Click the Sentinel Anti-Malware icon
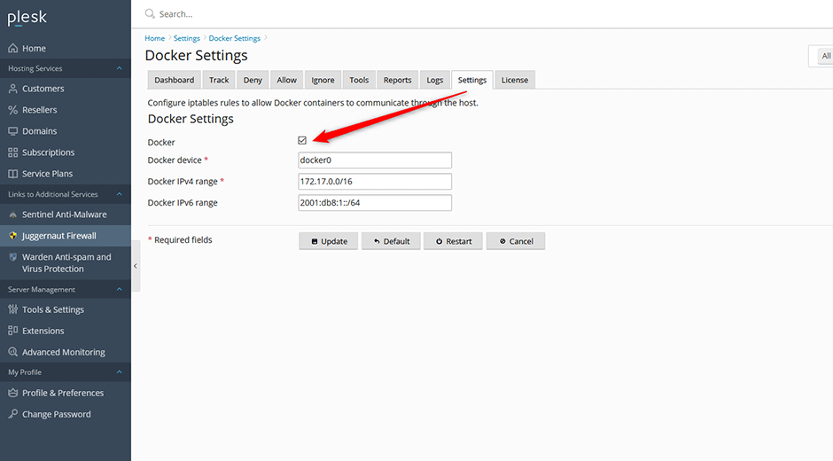The image size is (833, 461). (x=12, y=215)
